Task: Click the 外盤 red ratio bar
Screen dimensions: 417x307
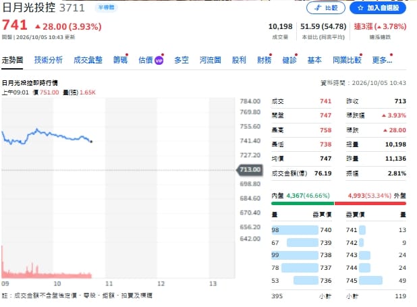Action: (370, 204)
